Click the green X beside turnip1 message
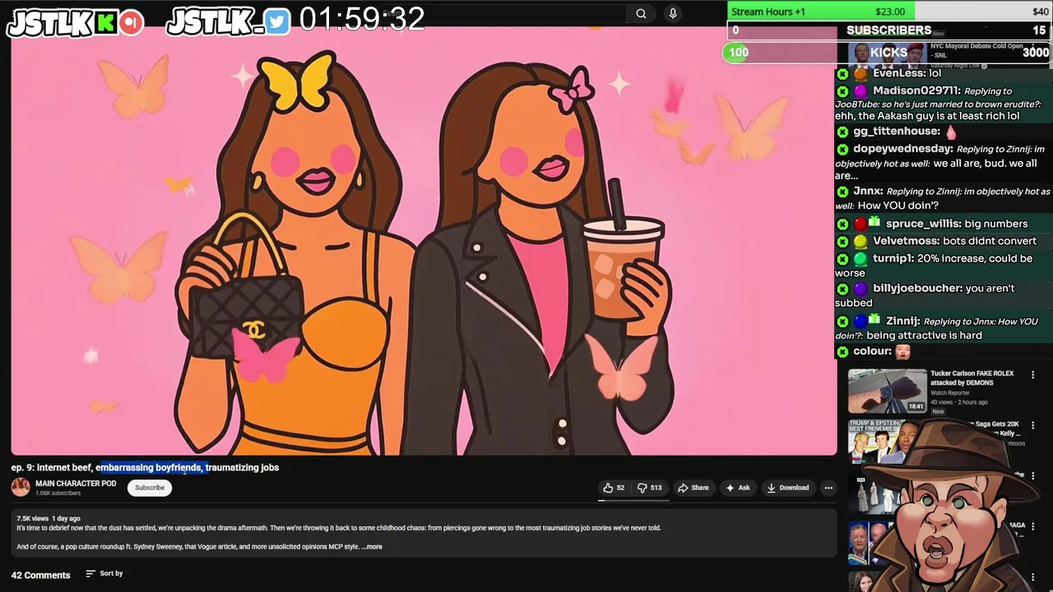The image size is (1053, 592). (842, 259)
